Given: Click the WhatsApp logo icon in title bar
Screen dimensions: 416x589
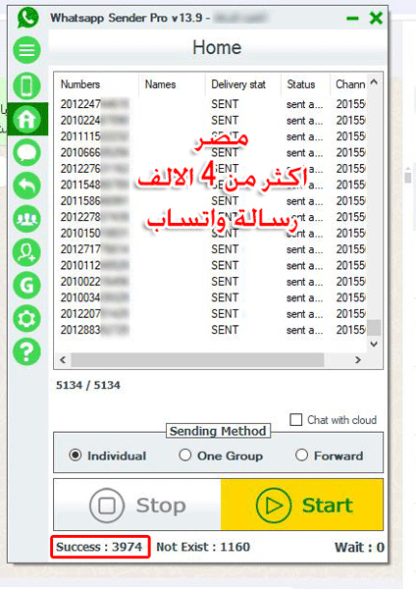Looking at the screenshot, I should [x=27, y=18].
